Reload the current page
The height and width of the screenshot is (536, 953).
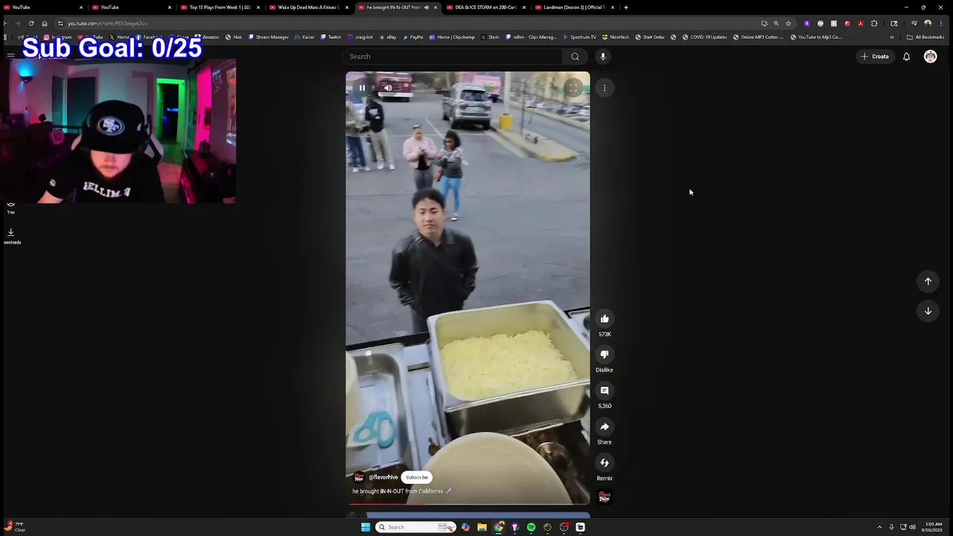(x=31, y=23)
